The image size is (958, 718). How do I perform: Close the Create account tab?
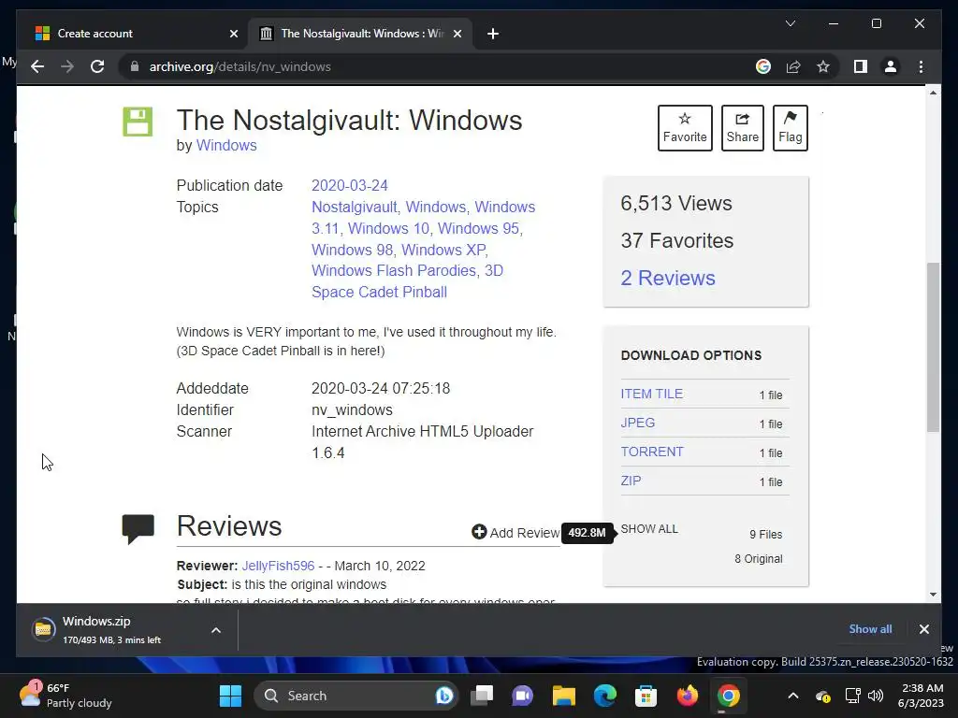tap(233, 34)
